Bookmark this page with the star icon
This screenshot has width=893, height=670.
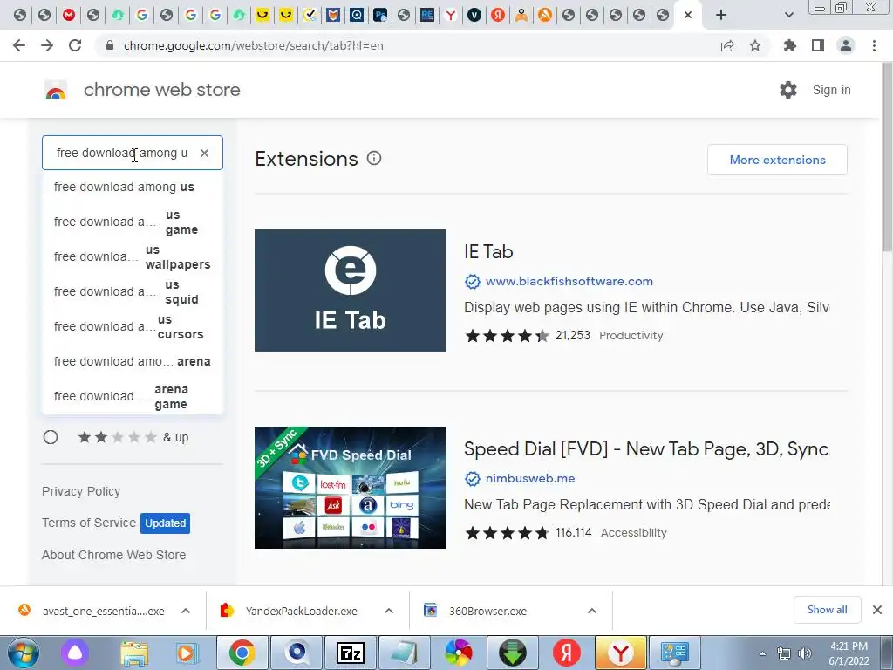(x=755, y=45)
